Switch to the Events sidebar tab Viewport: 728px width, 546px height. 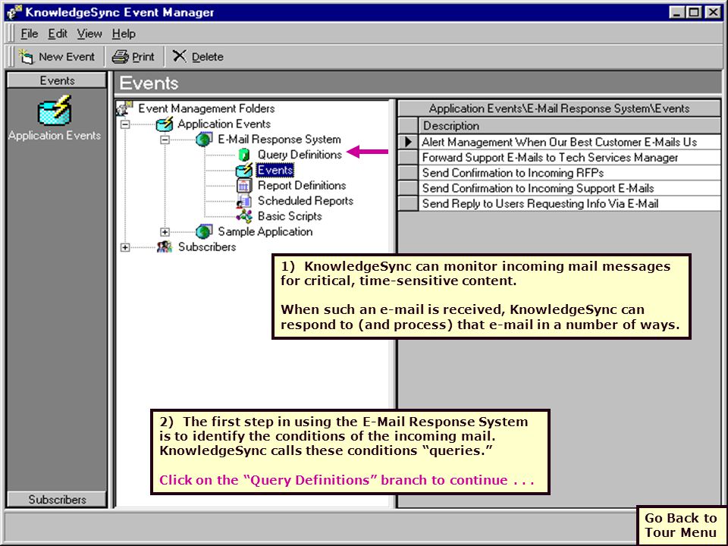click(x=57, y=80)
